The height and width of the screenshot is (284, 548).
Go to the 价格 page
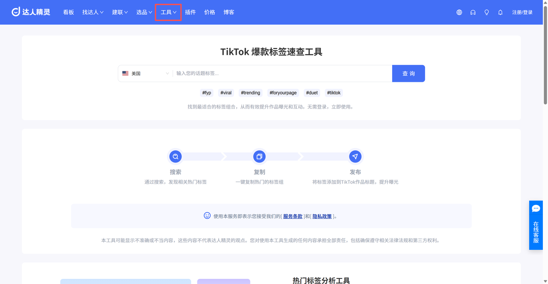(x=209, y=12)
